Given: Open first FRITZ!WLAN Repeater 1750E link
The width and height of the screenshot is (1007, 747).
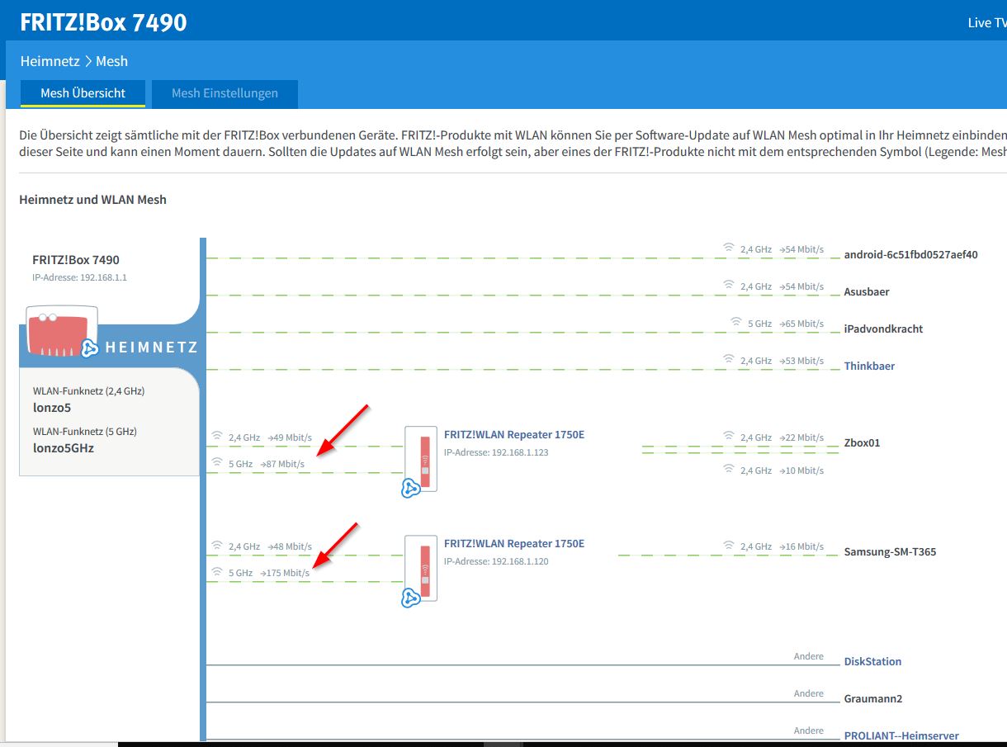Looking at the screenshot, I should click(x=513, y=434).
